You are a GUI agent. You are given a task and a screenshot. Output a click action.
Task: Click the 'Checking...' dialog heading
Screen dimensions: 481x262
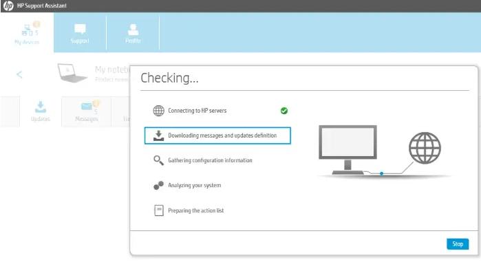(x=170, y=78)
